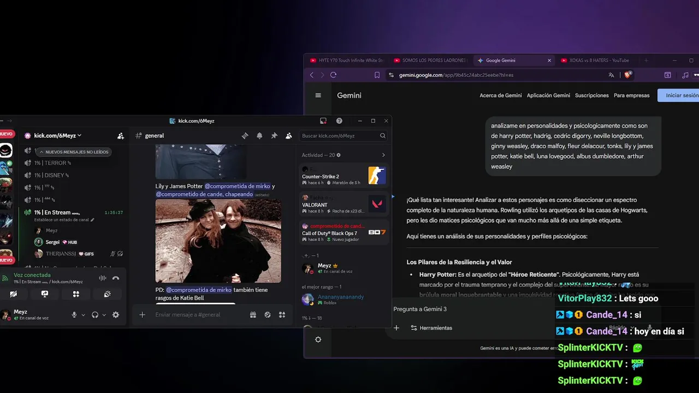Open gift icon in message bar
Screen dimensions: 699x393
pyautogui.click(x=253, y=315)
